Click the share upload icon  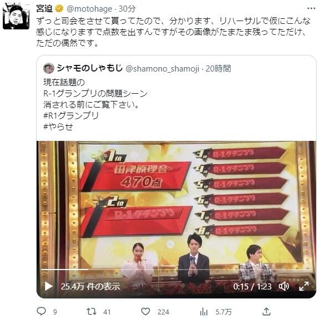tap(266, 312)
